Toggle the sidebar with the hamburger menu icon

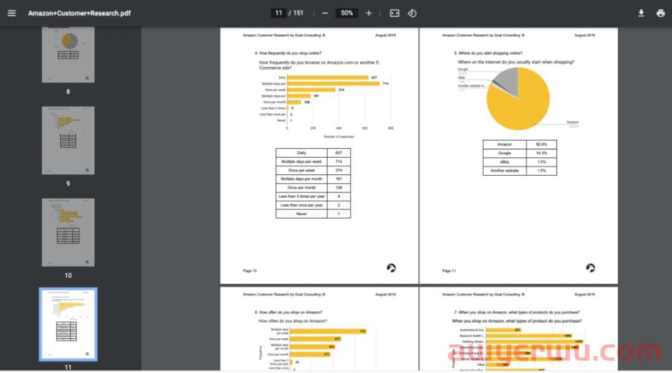coord(11,13)
